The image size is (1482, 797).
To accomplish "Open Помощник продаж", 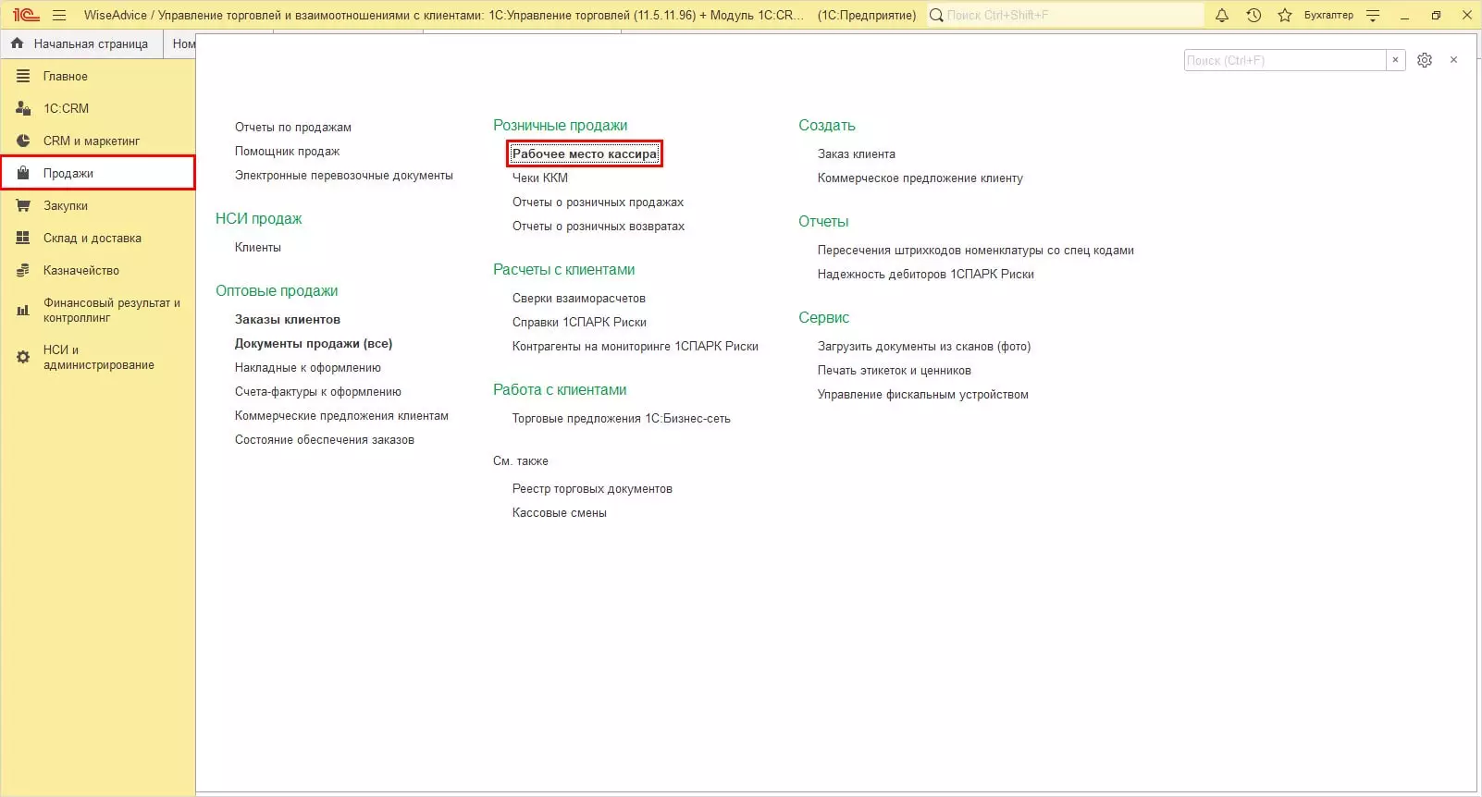I will (287, 152).
